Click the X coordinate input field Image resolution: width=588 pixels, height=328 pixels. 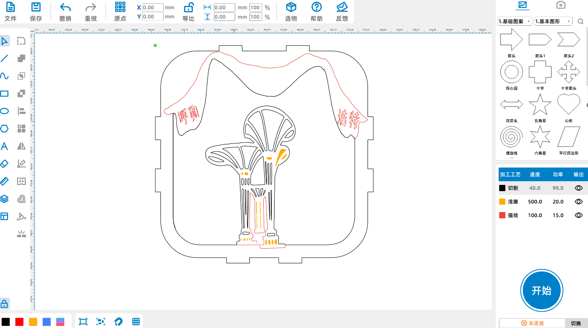point(153,8)
